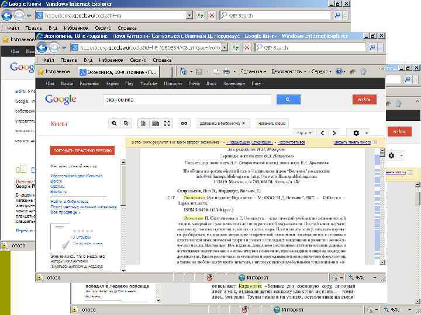421x315 pixels.
Task: Click the Home icon in the command bar
Action: (x=183, y=72)
